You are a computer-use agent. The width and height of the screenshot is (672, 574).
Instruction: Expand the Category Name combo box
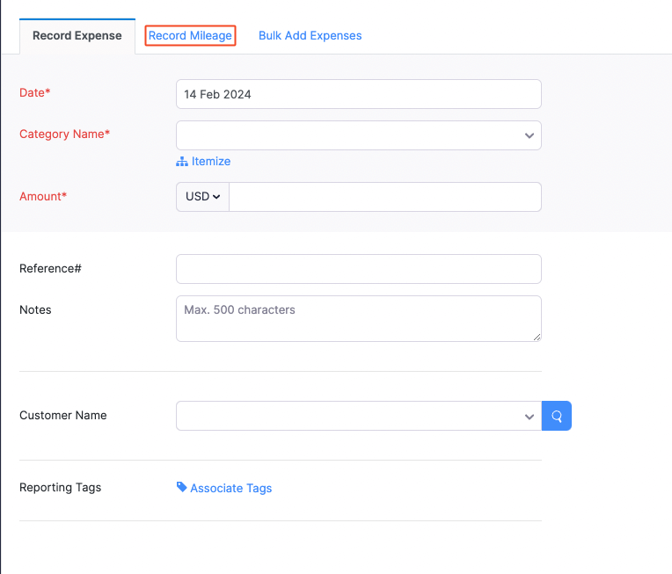(x=352, y=136)
